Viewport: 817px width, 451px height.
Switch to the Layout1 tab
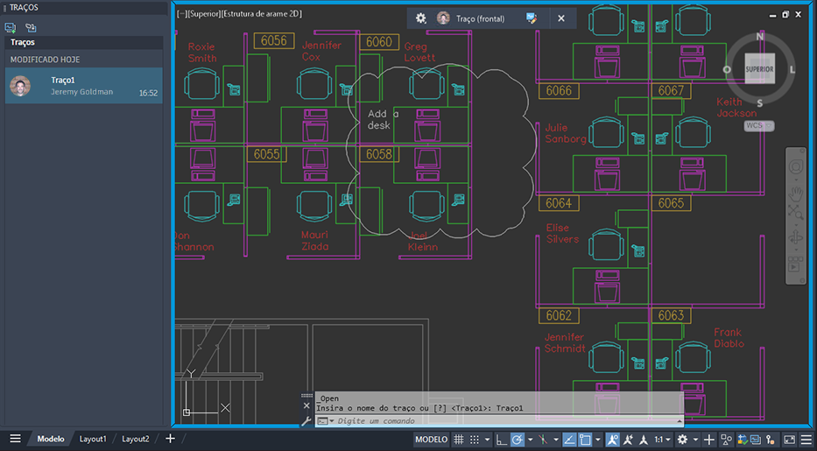93,439
